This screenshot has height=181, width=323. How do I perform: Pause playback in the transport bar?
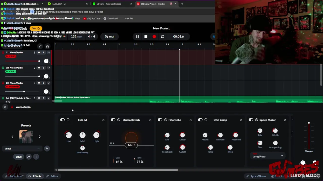137,36
